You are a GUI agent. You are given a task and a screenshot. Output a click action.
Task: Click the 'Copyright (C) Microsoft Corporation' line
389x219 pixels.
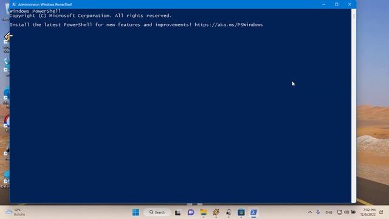(x=91, y=16)
